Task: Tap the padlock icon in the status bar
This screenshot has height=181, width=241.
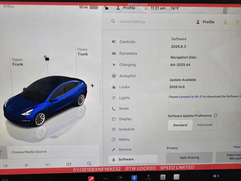Action: [106, 8]
